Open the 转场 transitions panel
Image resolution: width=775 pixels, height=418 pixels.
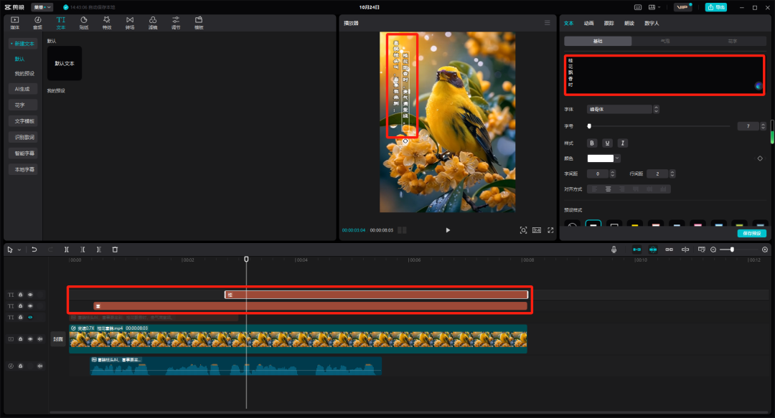[x=130, y=22]
